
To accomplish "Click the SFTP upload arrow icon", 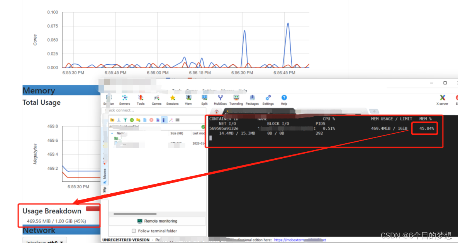I will [x=125, y=120].
